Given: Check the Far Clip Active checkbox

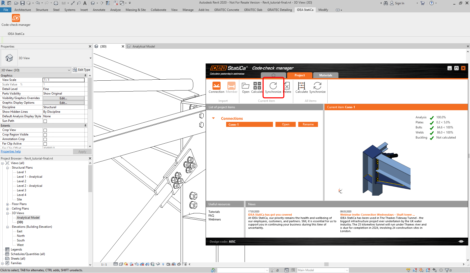Looking at the screenshot, I should tap(45, 144).
